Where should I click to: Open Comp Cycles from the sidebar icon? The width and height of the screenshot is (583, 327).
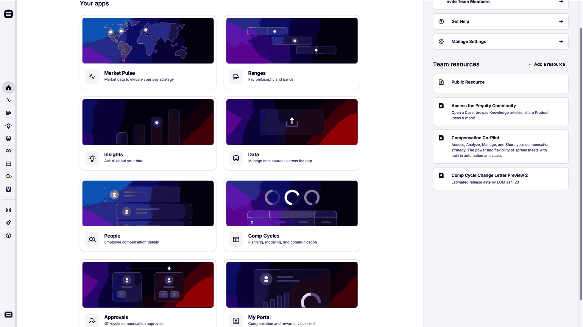pyautogui.click(x=8, y=164)
